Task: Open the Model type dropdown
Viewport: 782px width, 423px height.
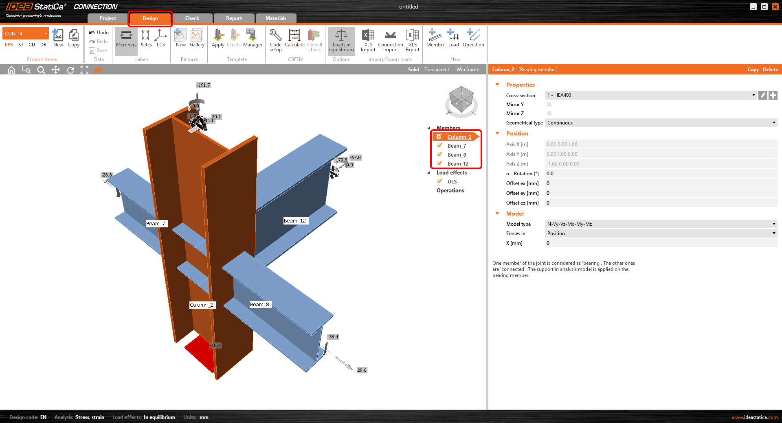Action: (660, 224)
